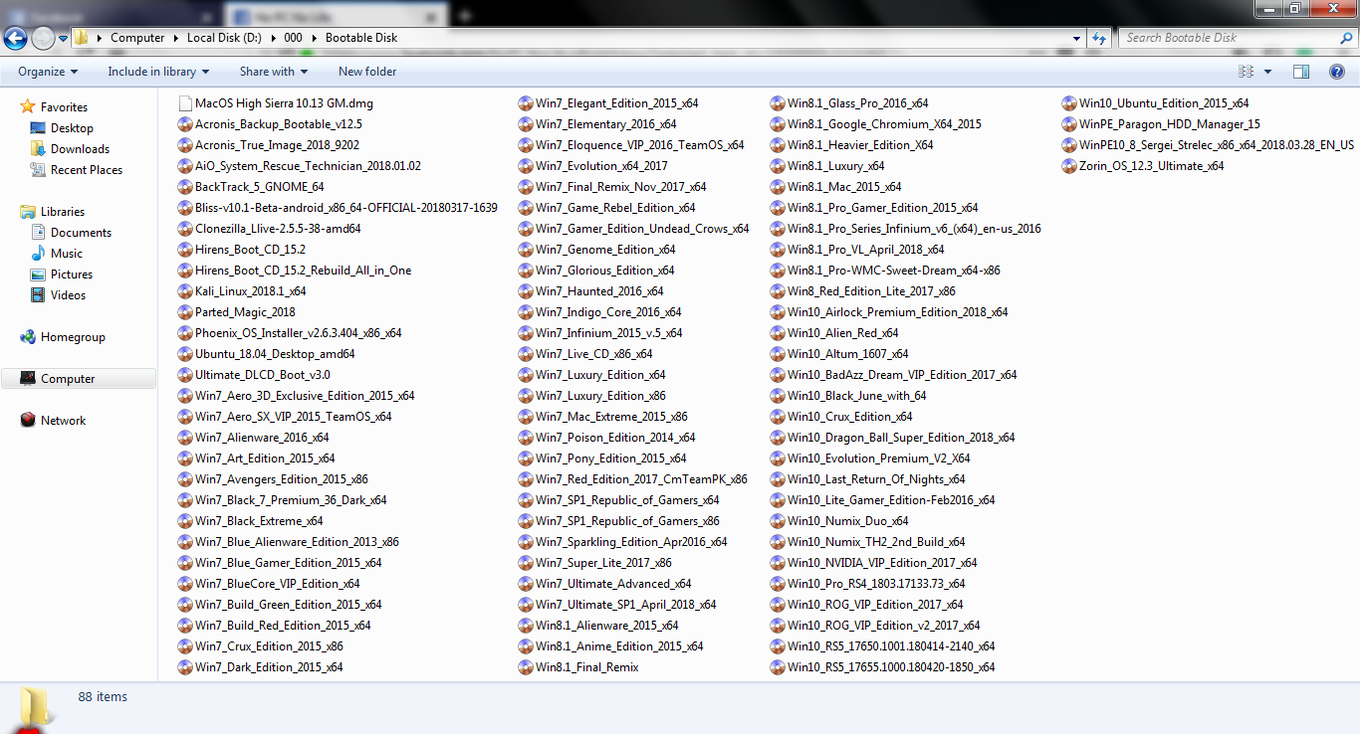
Task: Select Acronis_Backup_Bootable_v12.5 disc icon
Action: [185, 124]
